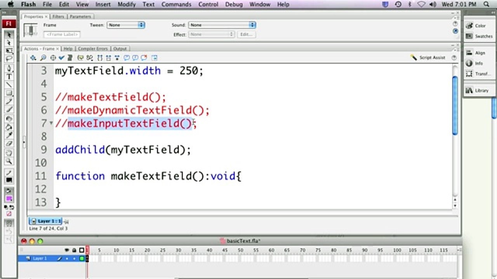The image size is (497, 279).
Task: Toggle show/hide all layers eye icon
Action: 67,250
